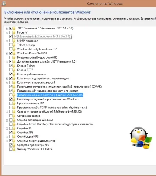The height and width of the screenshot is (176, 156).
Task: Expand Компоненты прежних версий node
Action: [7, 83]
